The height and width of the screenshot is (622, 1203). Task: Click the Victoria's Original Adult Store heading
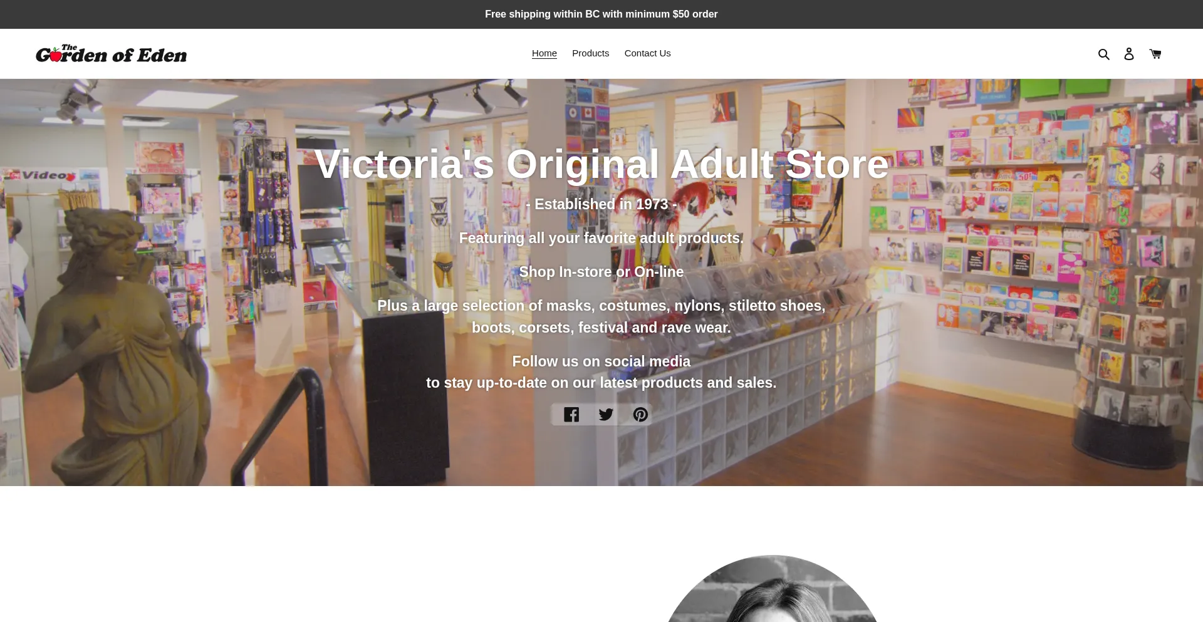[601, 164]
